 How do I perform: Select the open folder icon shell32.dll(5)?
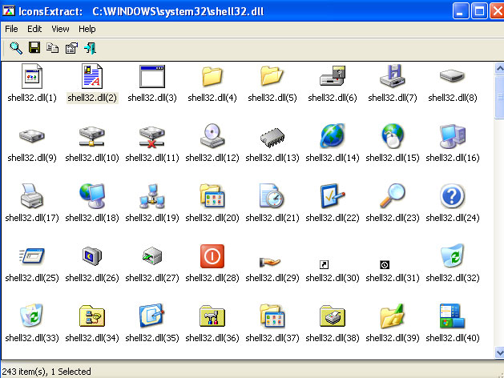[272, 76]
